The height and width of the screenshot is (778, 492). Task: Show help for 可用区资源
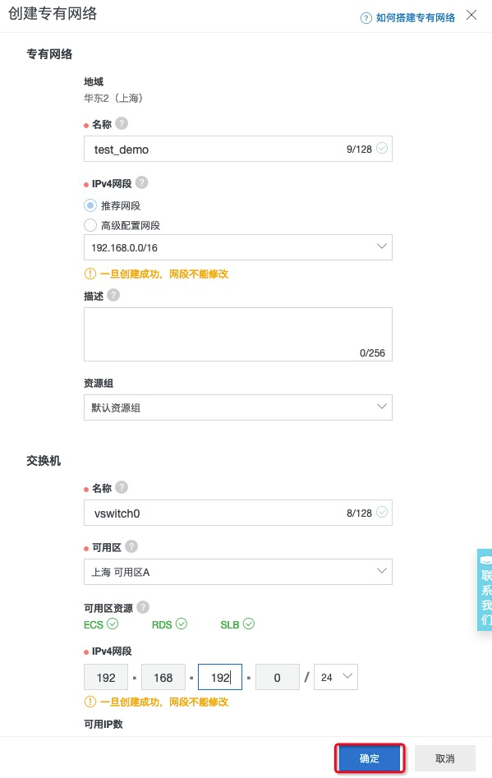(x=143, y=607)
